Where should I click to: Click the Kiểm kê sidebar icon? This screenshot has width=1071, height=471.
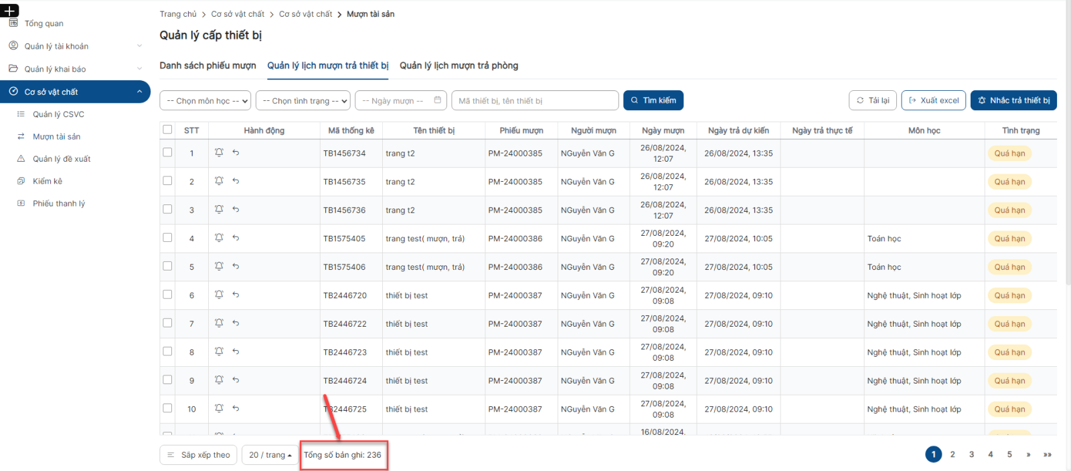(21, 181)
